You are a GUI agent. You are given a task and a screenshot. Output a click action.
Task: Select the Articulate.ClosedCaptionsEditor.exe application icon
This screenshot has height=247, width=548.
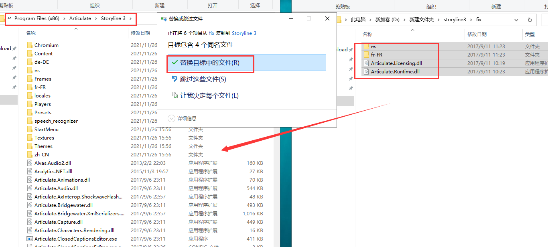(x=30, y=239)
